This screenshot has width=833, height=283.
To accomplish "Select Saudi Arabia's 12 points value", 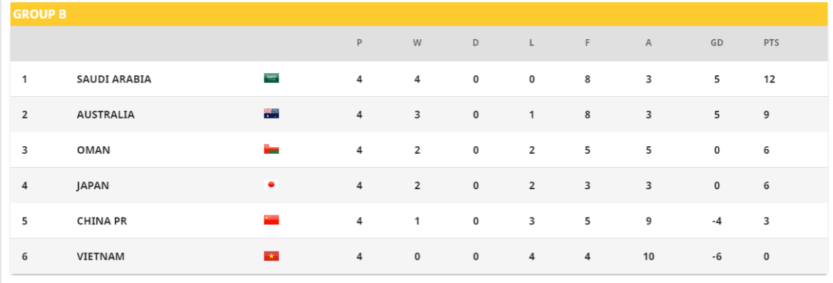I will (769, 79).
